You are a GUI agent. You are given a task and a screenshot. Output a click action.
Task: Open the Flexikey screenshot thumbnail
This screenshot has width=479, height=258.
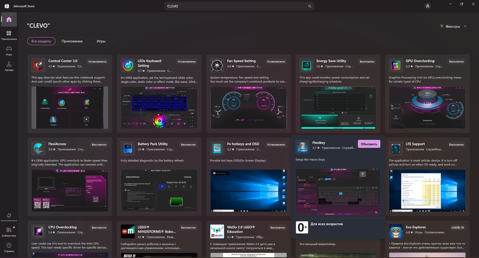pos(338,191)
